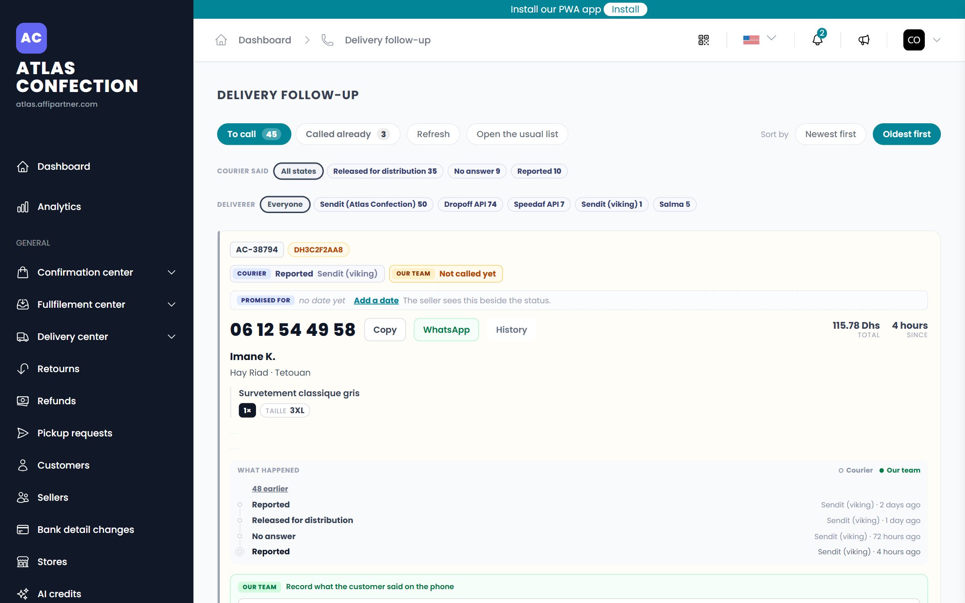Filter by No answer 9
The image size is (965, 603).
(x=477, y=171)
